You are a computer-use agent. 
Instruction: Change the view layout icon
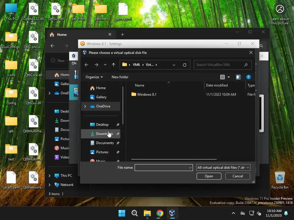tap(223, 77)
